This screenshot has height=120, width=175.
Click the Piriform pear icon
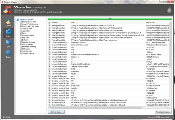[x=169, y=10]
